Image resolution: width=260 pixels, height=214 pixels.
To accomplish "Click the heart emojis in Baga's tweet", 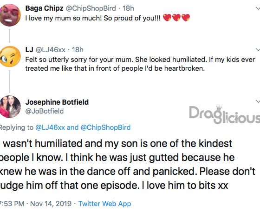I will coord(176,18).
